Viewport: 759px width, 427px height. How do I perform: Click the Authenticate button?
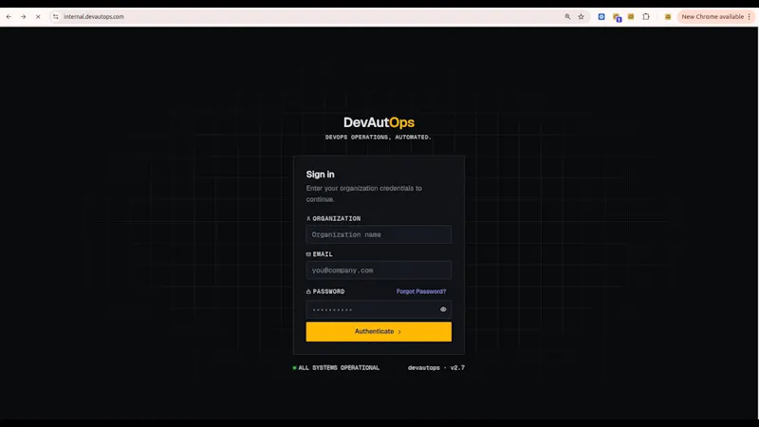pyautogui.click(x=379, y=331)
